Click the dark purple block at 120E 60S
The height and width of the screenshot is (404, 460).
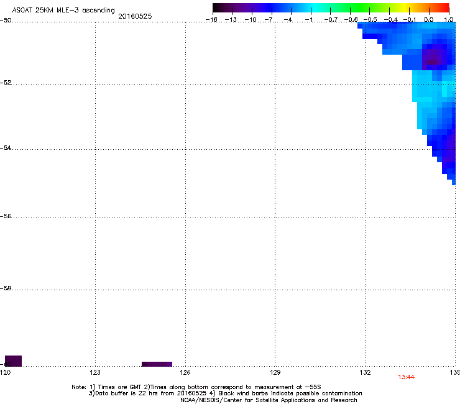[13, 361]
